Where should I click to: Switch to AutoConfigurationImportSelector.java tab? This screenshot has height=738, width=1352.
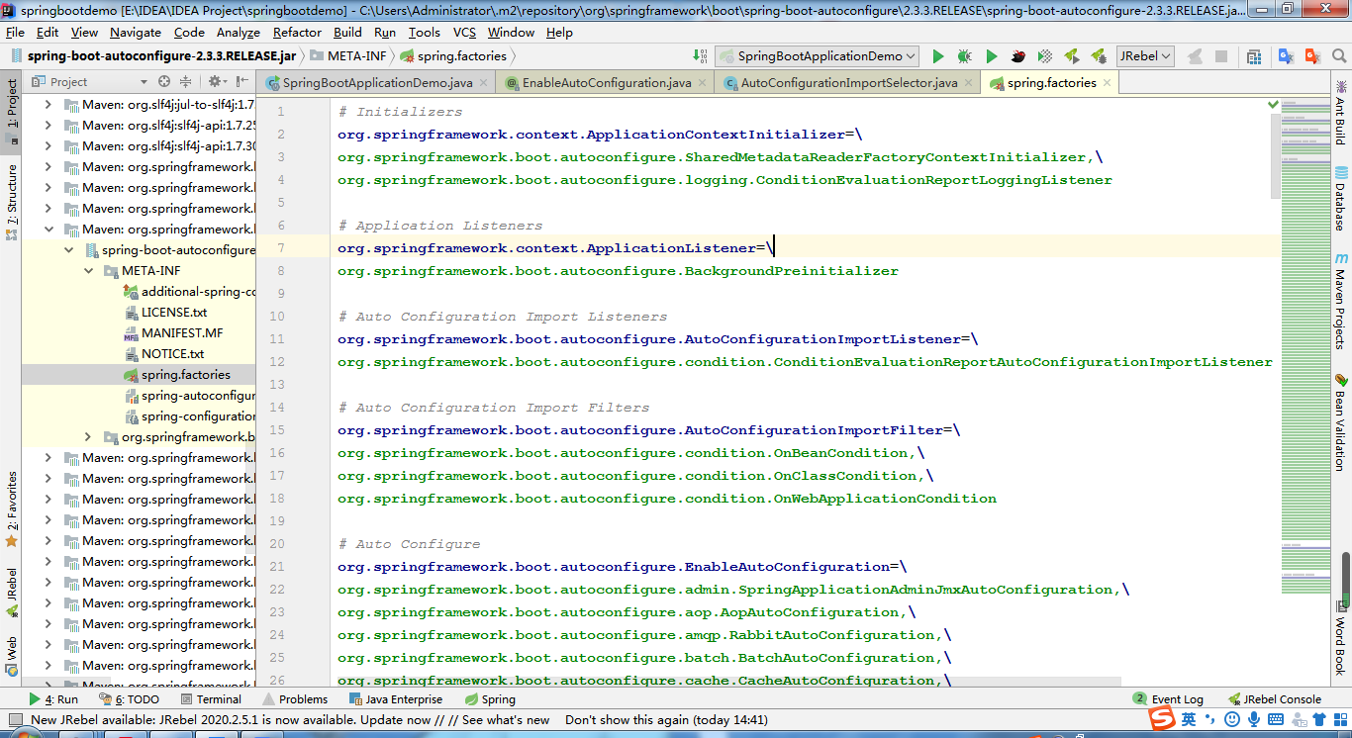(x=848, y=83)
